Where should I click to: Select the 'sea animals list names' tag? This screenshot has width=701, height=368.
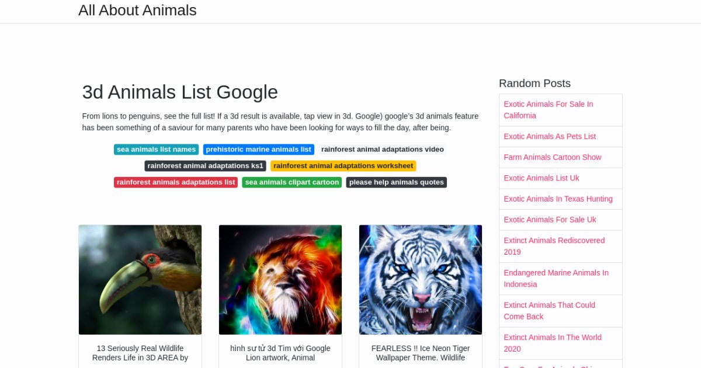[156, 150]
